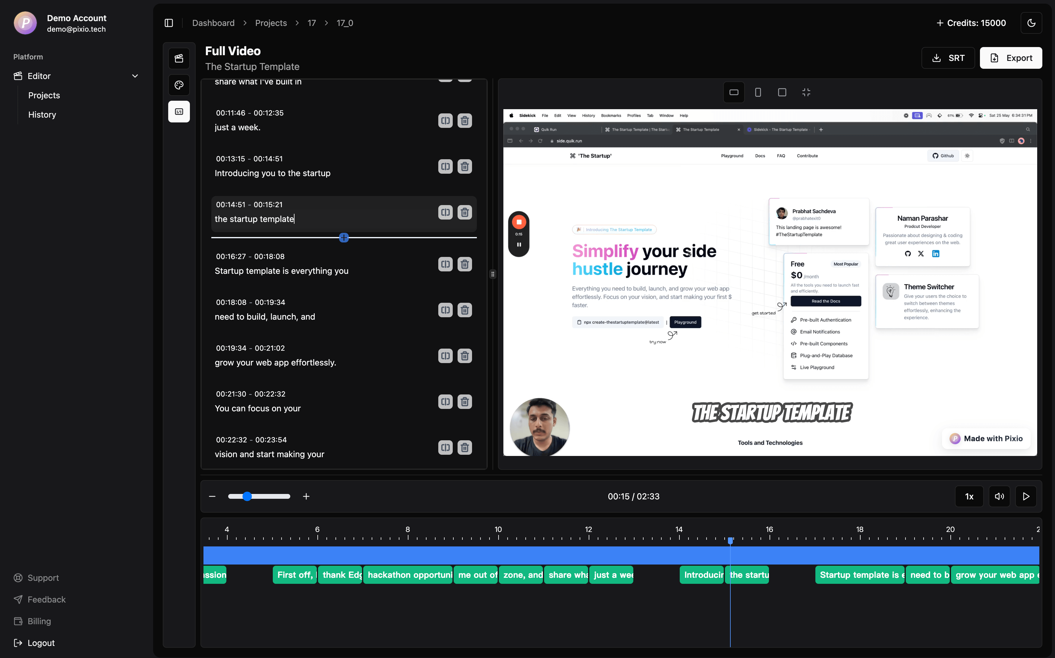Viewport: 1055px width, 658px height.
Task: Click the video track blue bar
Action: click(621, 555)
